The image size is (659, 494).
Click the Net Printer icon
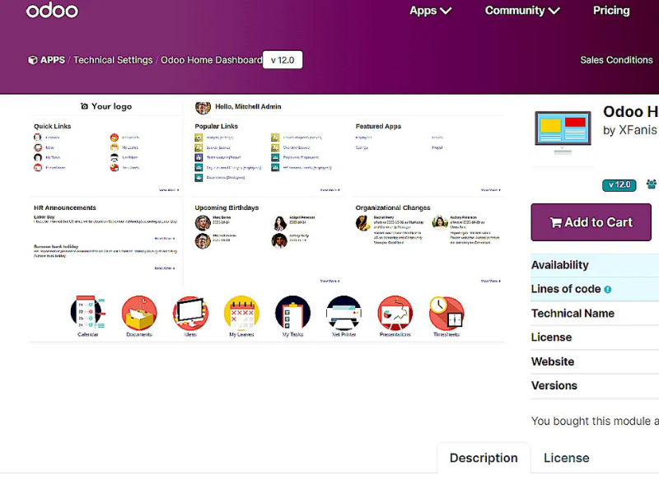[344, 313]
